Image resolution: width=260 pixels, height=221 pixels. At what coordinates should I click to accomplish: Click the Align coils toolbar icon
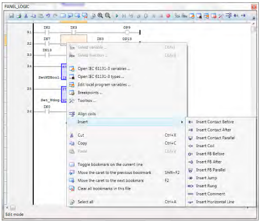click(x=229, y=16)
